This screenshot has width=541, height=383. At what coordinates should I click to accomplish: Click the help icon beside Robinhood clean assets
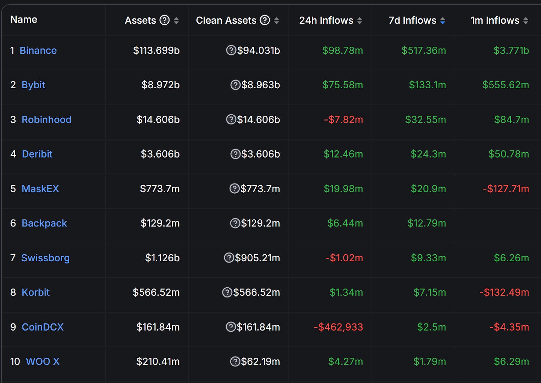pos(231,119)
